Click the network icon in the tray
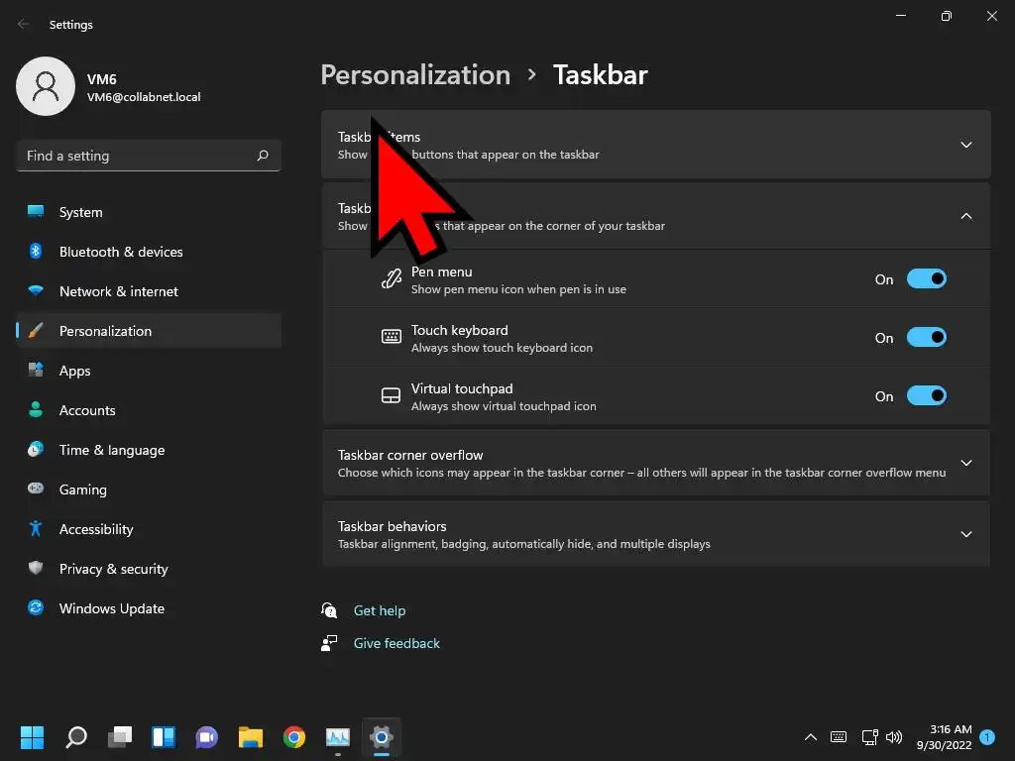 (x=869, y=737)
